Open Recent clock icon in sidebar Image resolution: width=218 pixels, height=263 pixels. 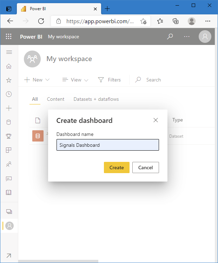(x=9, y=94)
